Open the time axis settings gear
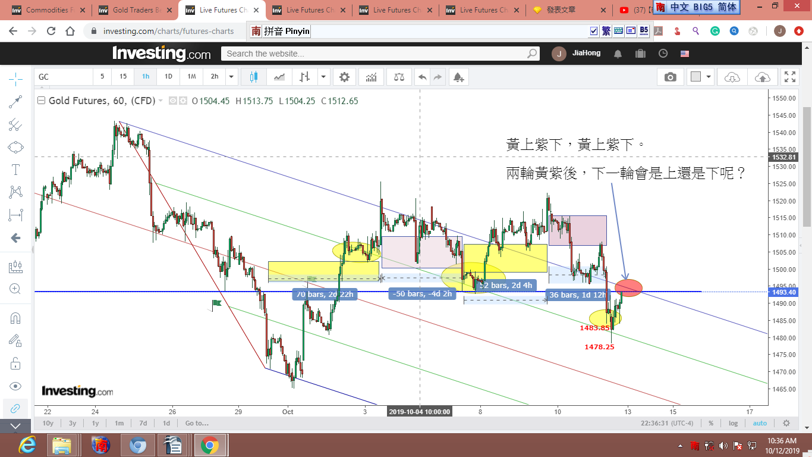812x457 pixels. [786, 423]
